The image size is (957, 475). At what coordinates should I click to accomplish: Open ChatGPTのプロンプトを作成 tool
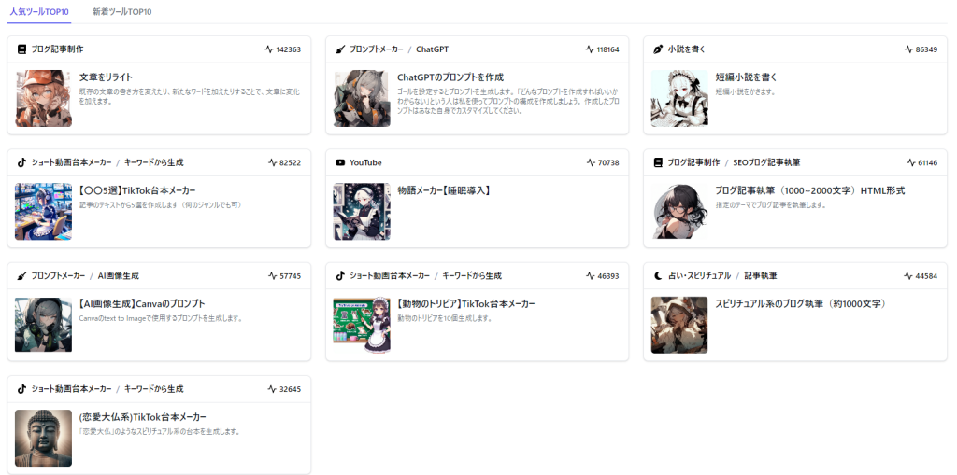pyautogui.click(x=450, y=77)
